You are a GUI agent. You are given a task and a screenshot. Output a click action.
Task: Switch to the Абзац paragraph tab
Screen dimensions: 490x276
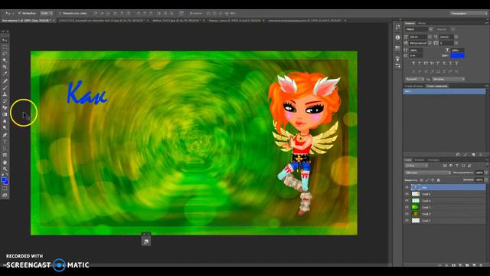(422, 23)
